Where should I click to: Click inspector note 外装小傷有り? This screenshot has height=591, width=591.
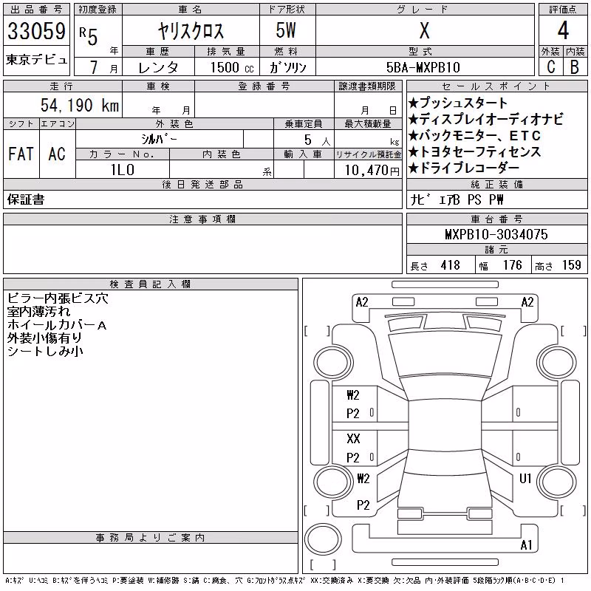pos(44,338)
